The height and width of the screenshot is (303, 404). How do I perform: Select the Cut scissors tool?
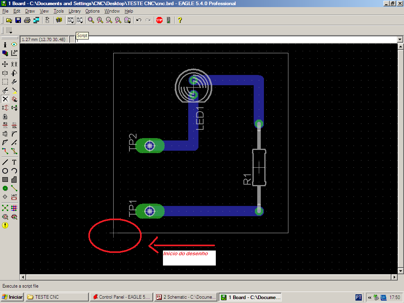pos(5,90)
